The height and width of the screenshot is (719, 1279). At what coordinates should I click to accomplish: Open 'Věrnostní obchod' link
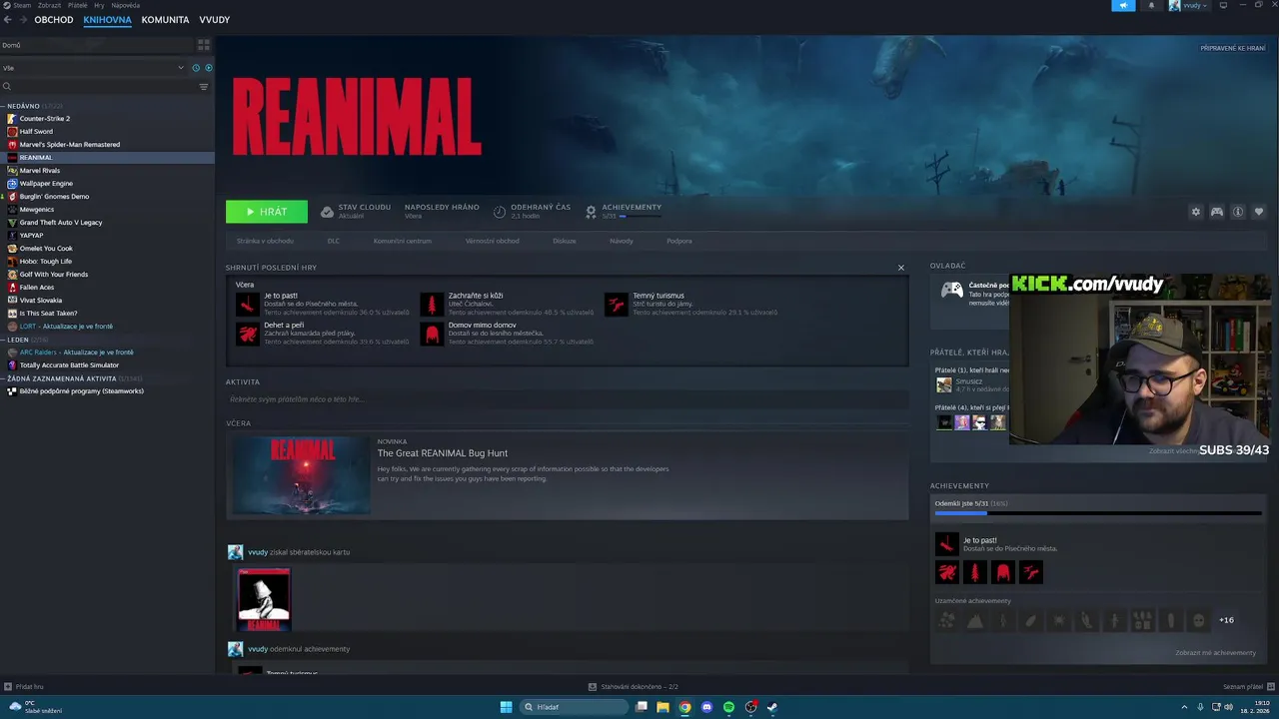click(x=493, y=241)
